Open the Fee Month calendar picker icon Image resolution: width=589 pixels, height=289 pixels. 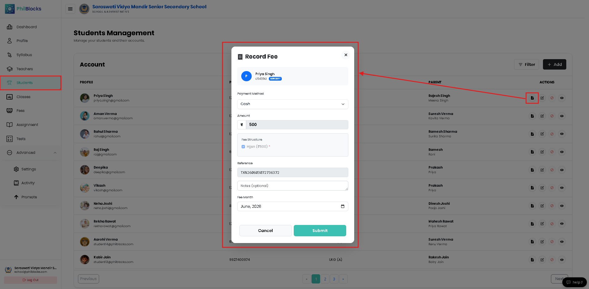[343, 206]
